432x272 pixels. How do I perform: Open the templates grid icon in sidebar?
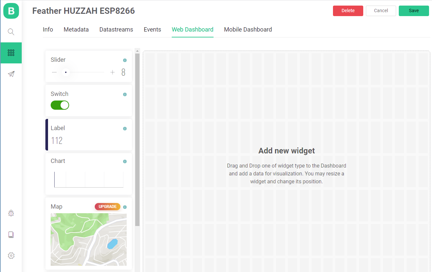[11, 53]
